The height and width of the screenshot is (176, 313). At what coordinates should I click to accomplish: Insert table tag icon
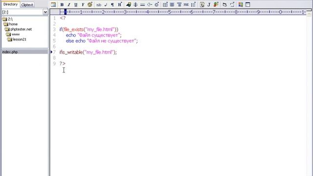165,4
